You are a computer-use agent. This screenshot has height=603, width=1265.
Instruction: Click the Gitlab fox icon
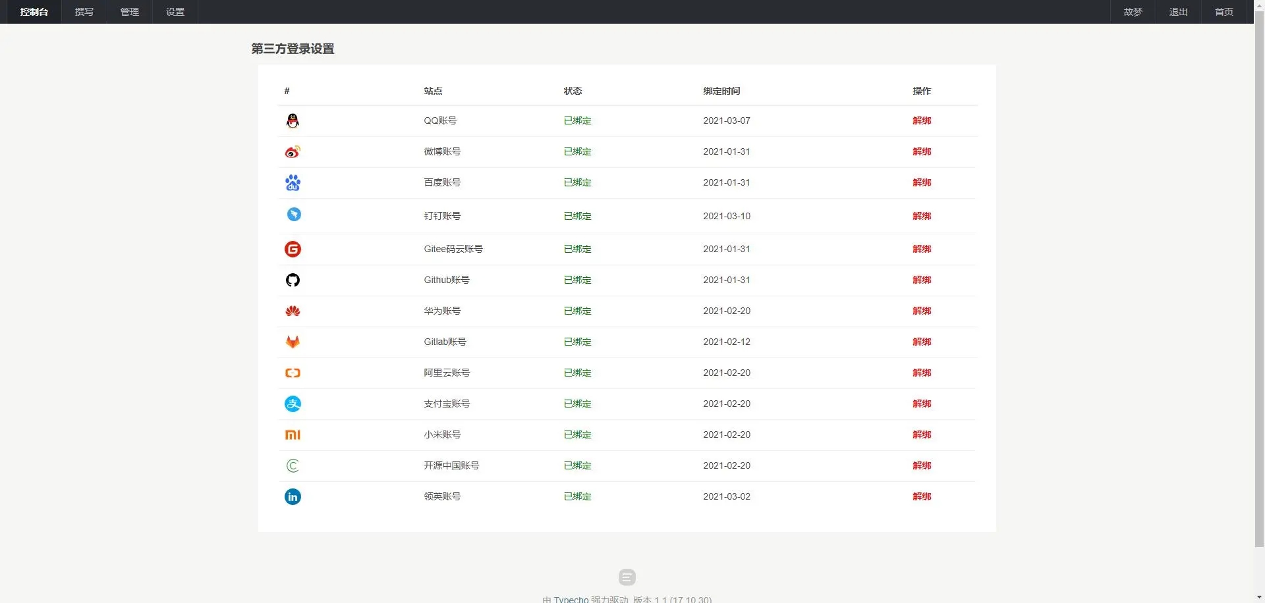tap(293, 342)
